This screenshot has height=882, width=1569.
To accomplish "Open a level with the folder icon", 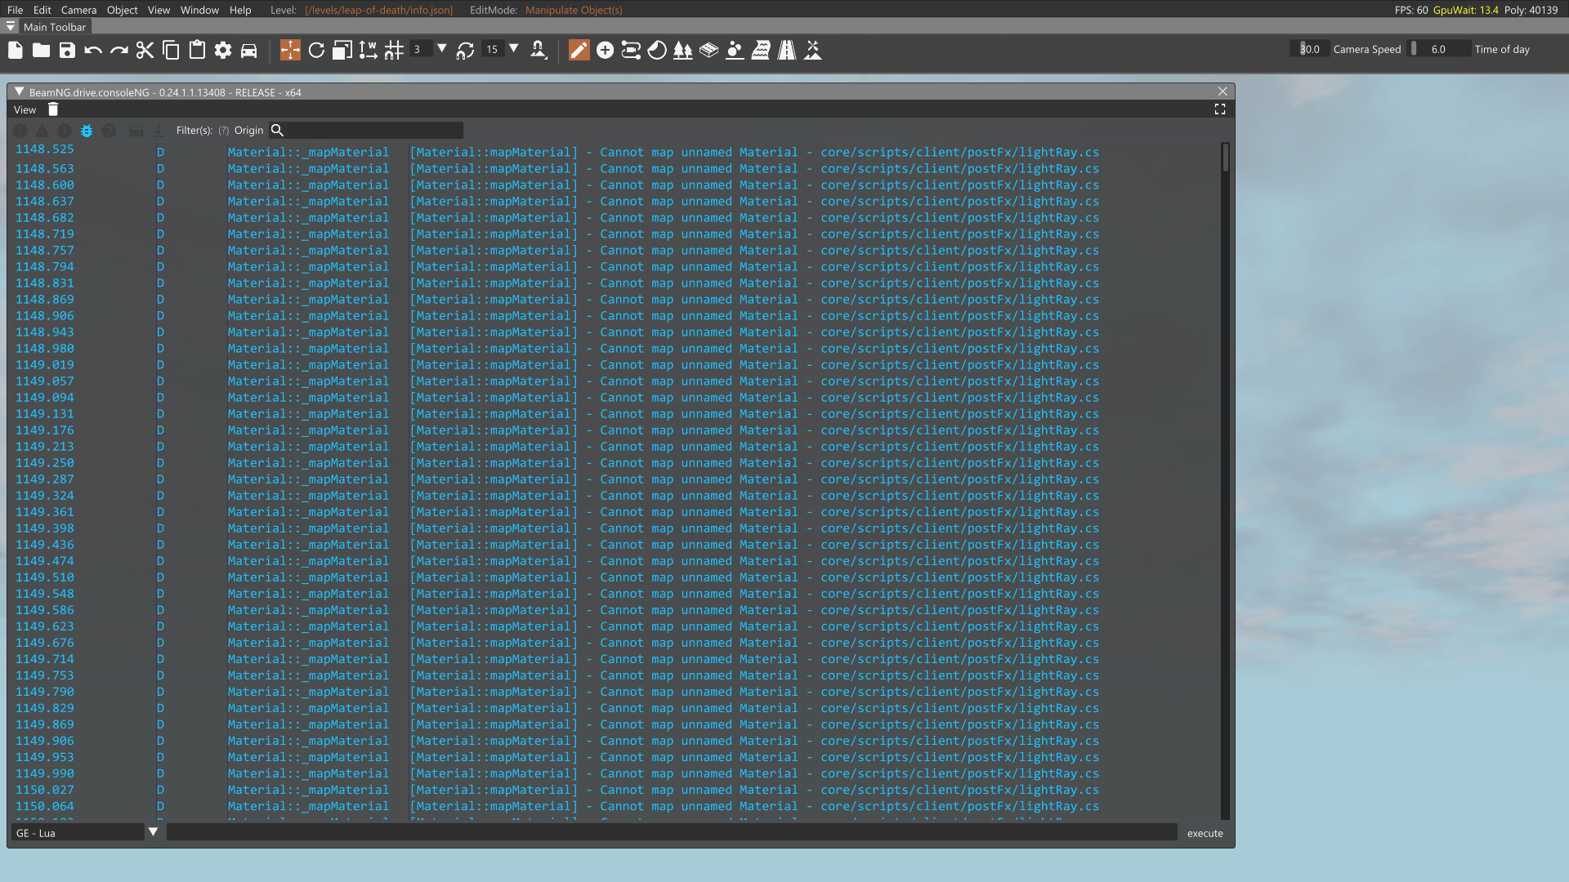I will (42, 51).
